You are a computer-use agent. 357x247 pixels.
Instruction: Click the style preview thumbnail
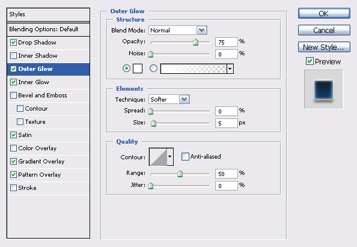323,90
